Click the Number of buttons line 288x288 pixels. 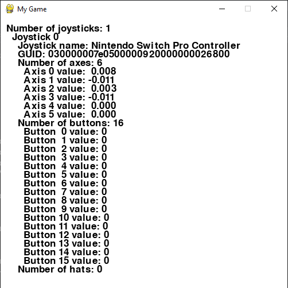click(71, 123)
